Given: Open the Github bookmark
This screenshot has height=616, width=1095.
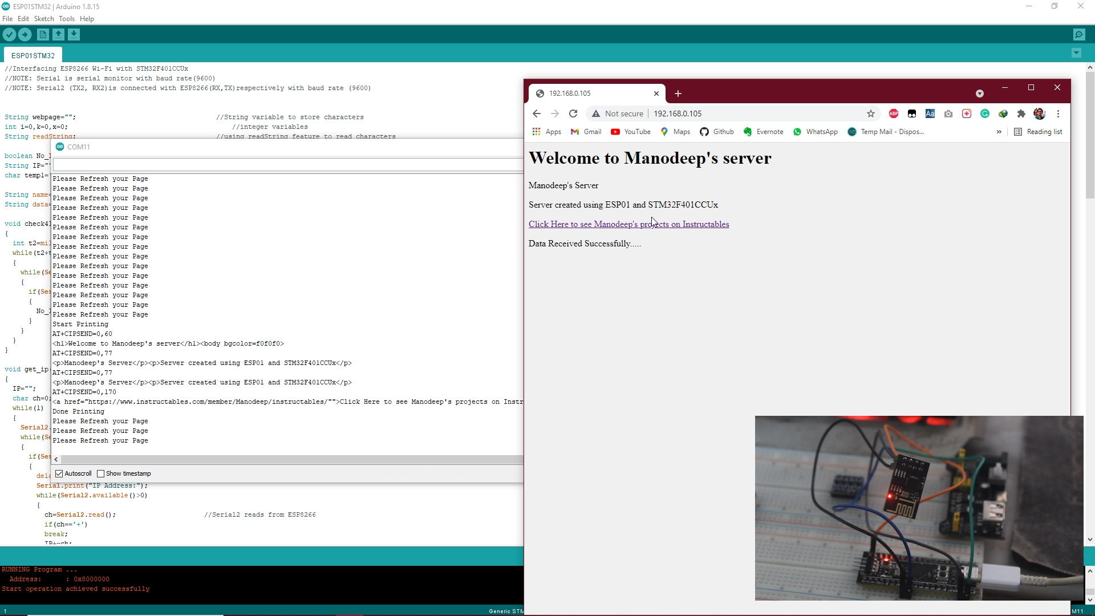Looking at the screenshot, I should (717, 132).
